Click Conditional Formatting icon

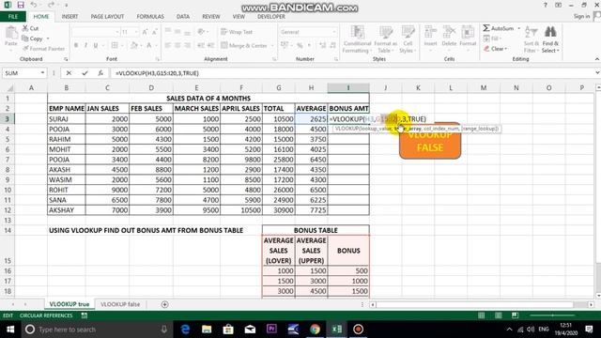click(x=357, y=33)
